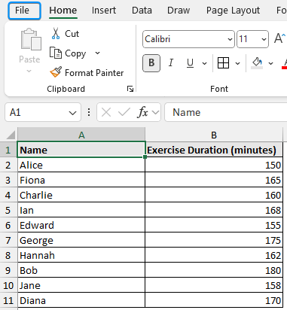Screen dimensions: 287x310
Task: Expand the Fill Color palette arrow
Action: 270,63
